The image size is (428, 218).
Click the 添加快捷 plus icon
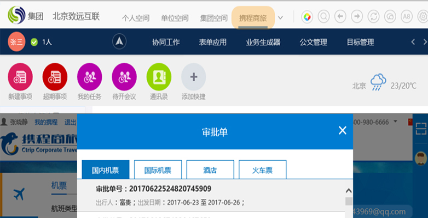coord(193,77)
